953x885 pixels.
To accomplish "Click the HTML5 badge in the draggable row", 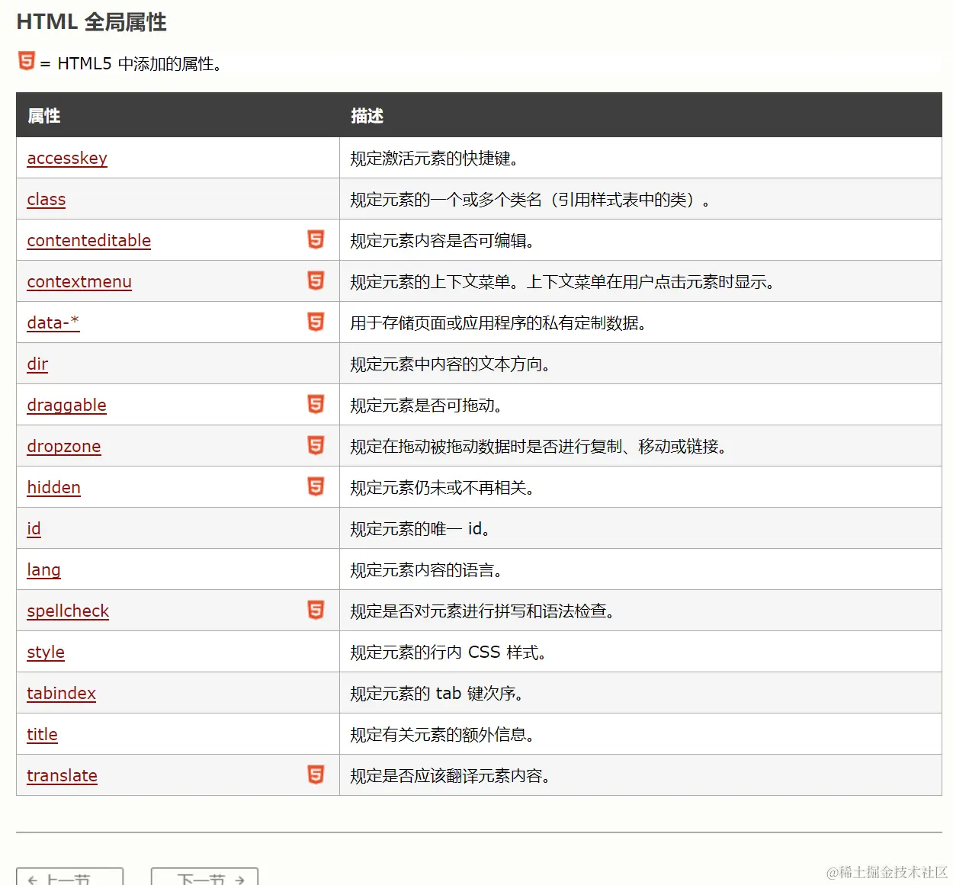I will [x=316, y=404].
